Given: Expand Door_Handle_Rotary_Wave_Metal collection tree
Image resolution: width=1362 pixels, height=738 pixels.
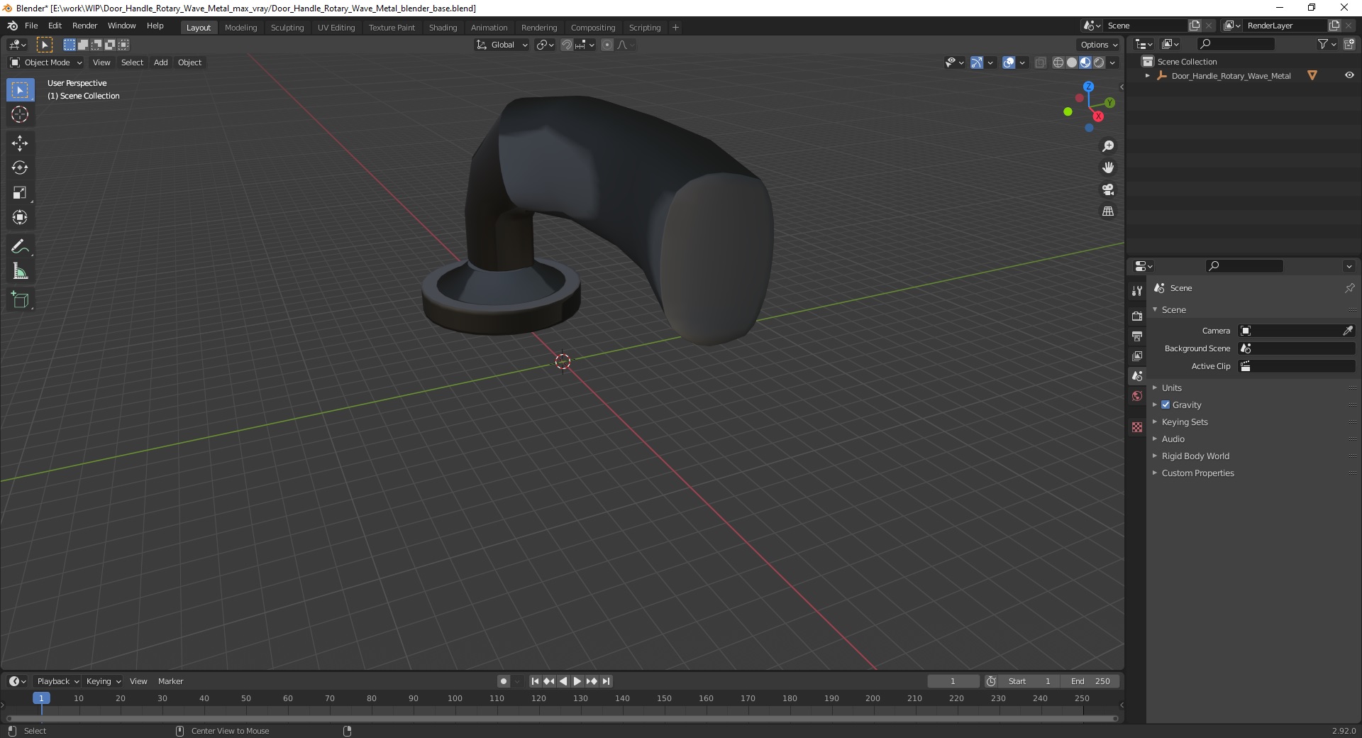Looking at the screenshot, I should (1147, 76).
